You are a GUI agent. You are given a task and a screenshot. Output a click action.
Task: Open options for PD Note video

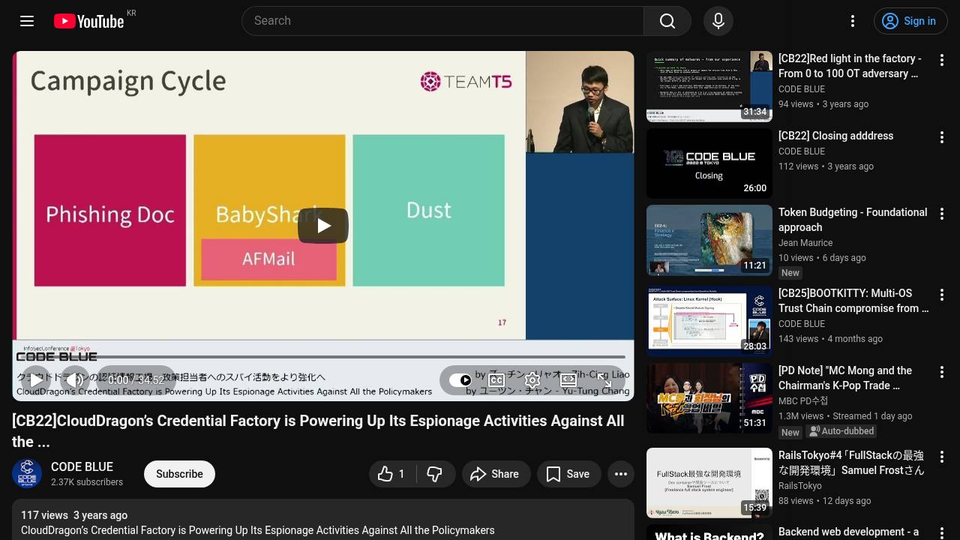point(942,372)
